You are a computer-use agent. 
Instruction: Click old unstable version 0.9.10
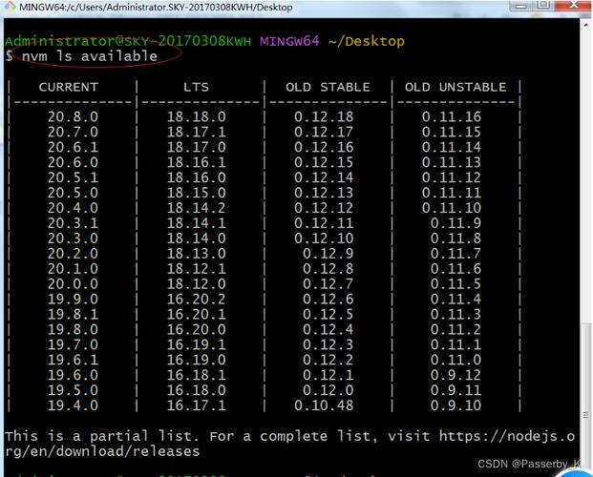[x=456, y=405]
